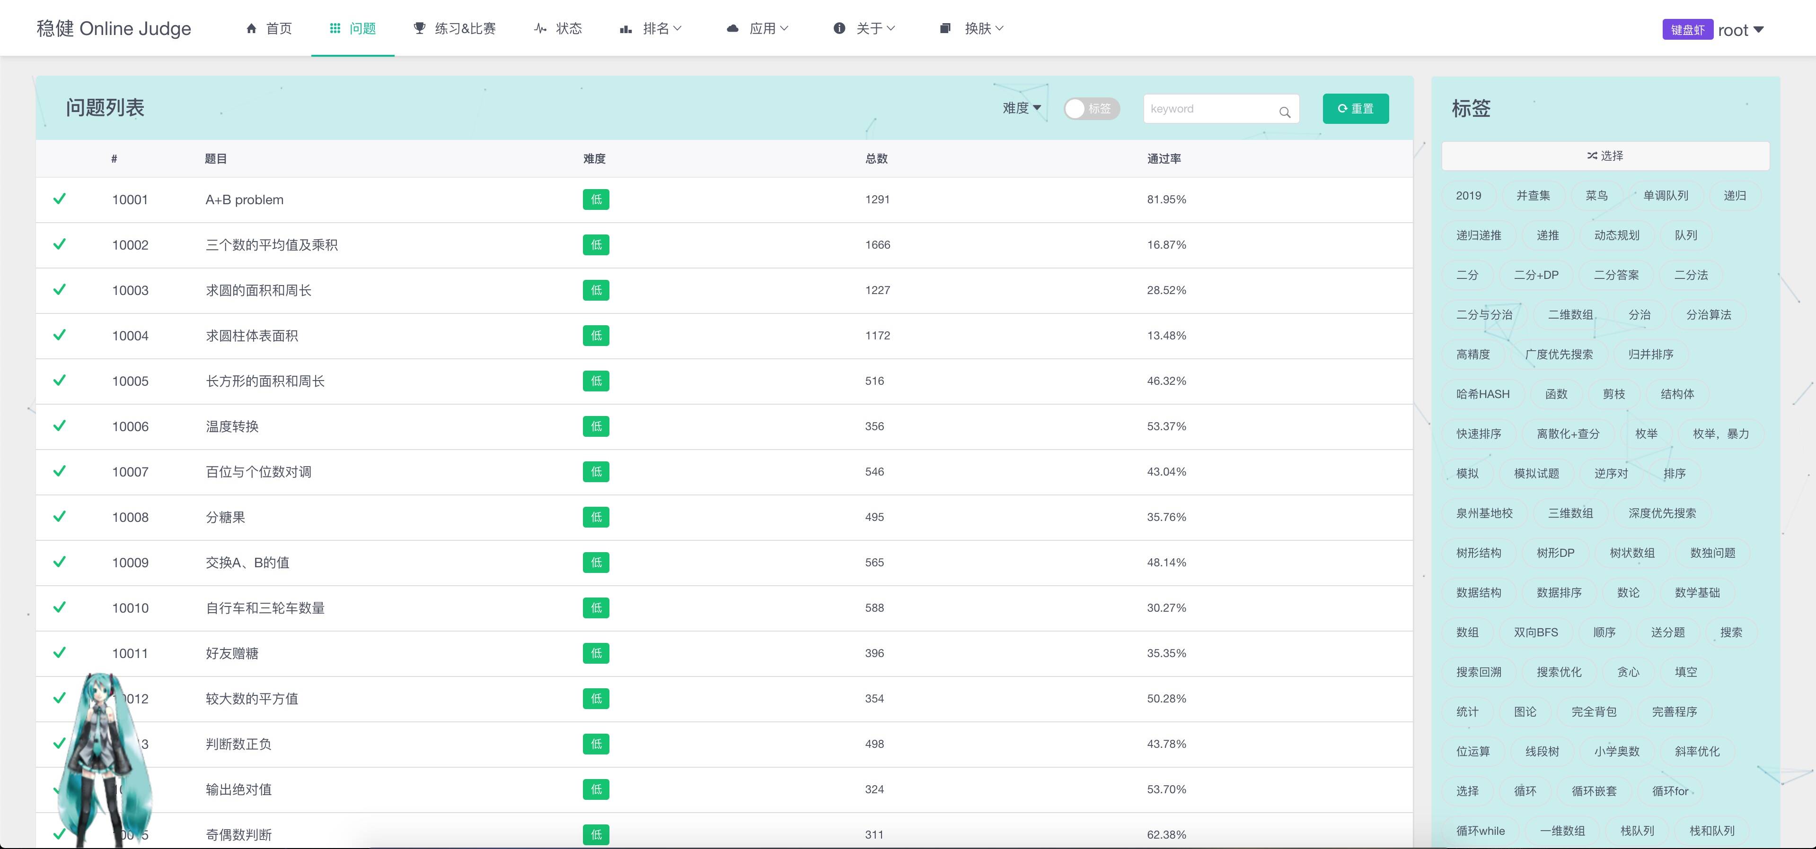
Task: Select the 动态规划 tag
Action: coord(1616,235)
